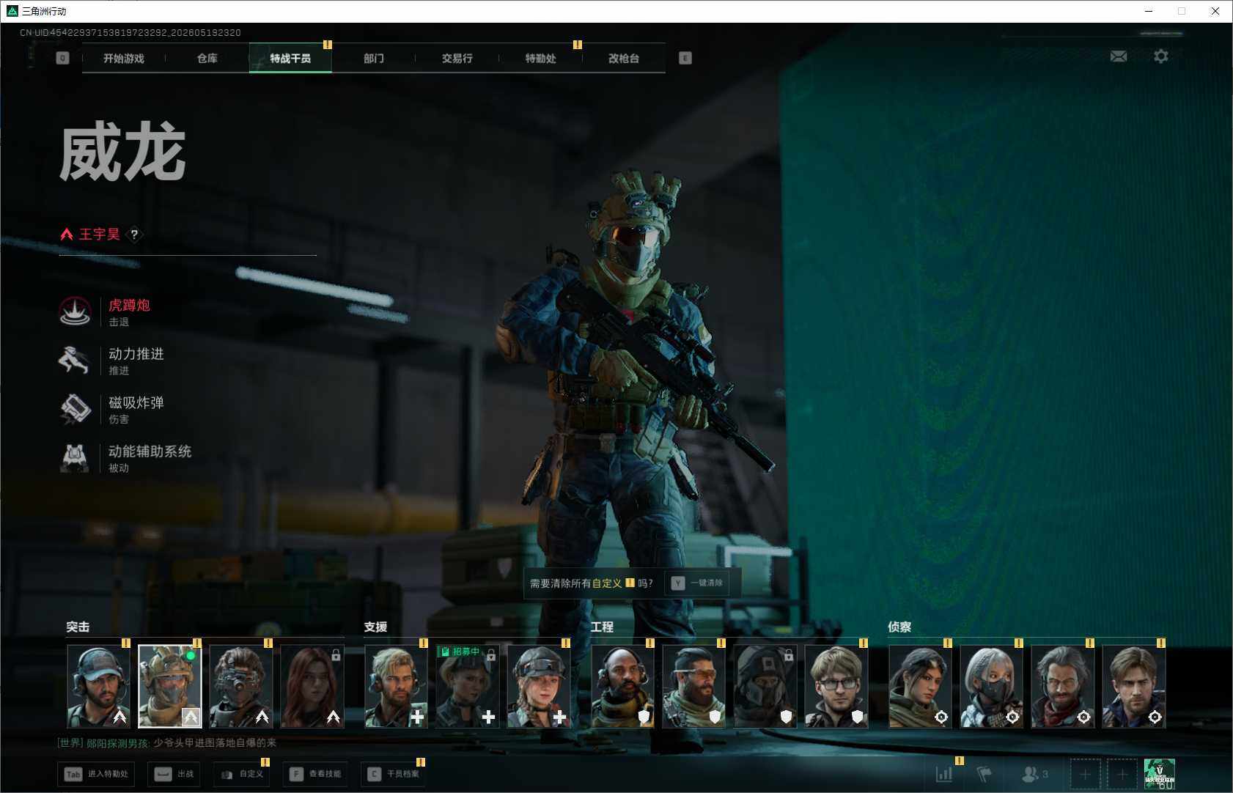Open the 交易行 tab
The width and height of the screenshot is (1233, 793).
click(x=457, y=59)
